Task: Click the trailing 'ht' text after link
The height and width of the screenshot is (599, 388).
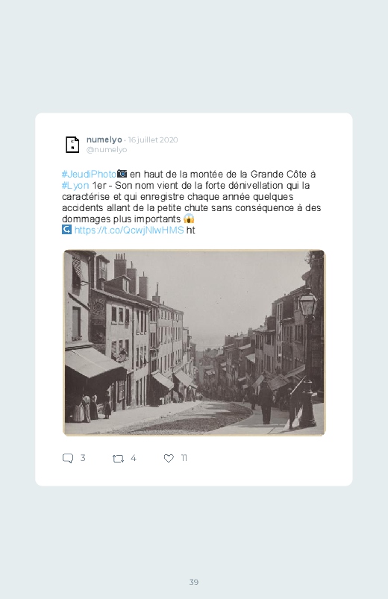Action: (x=191, y=230)
